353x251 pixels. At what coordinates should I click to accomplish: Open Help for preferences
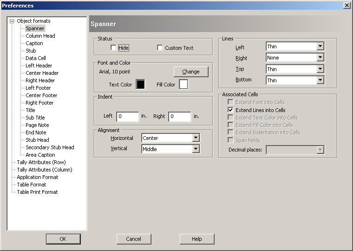(197, 239)
